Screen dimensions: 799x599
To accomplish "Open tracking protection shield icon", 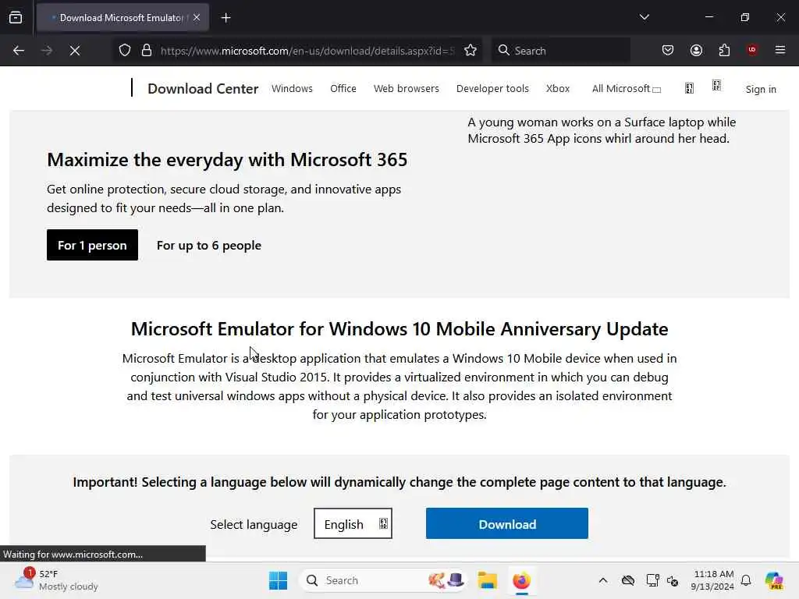I will 125,51.
